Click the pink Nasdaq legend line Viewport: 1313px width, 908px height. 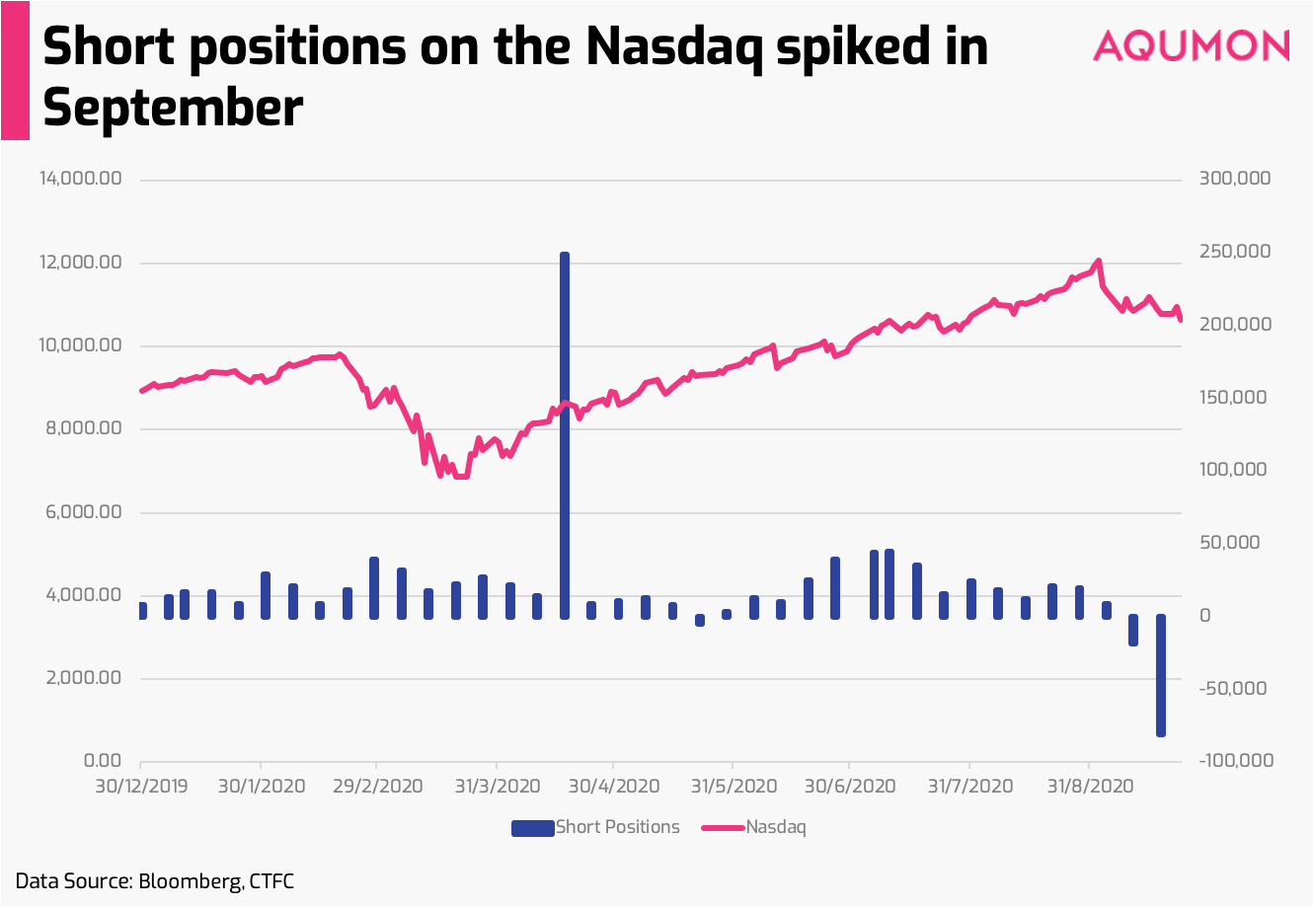pyautogui.click(x=723, y=828)
